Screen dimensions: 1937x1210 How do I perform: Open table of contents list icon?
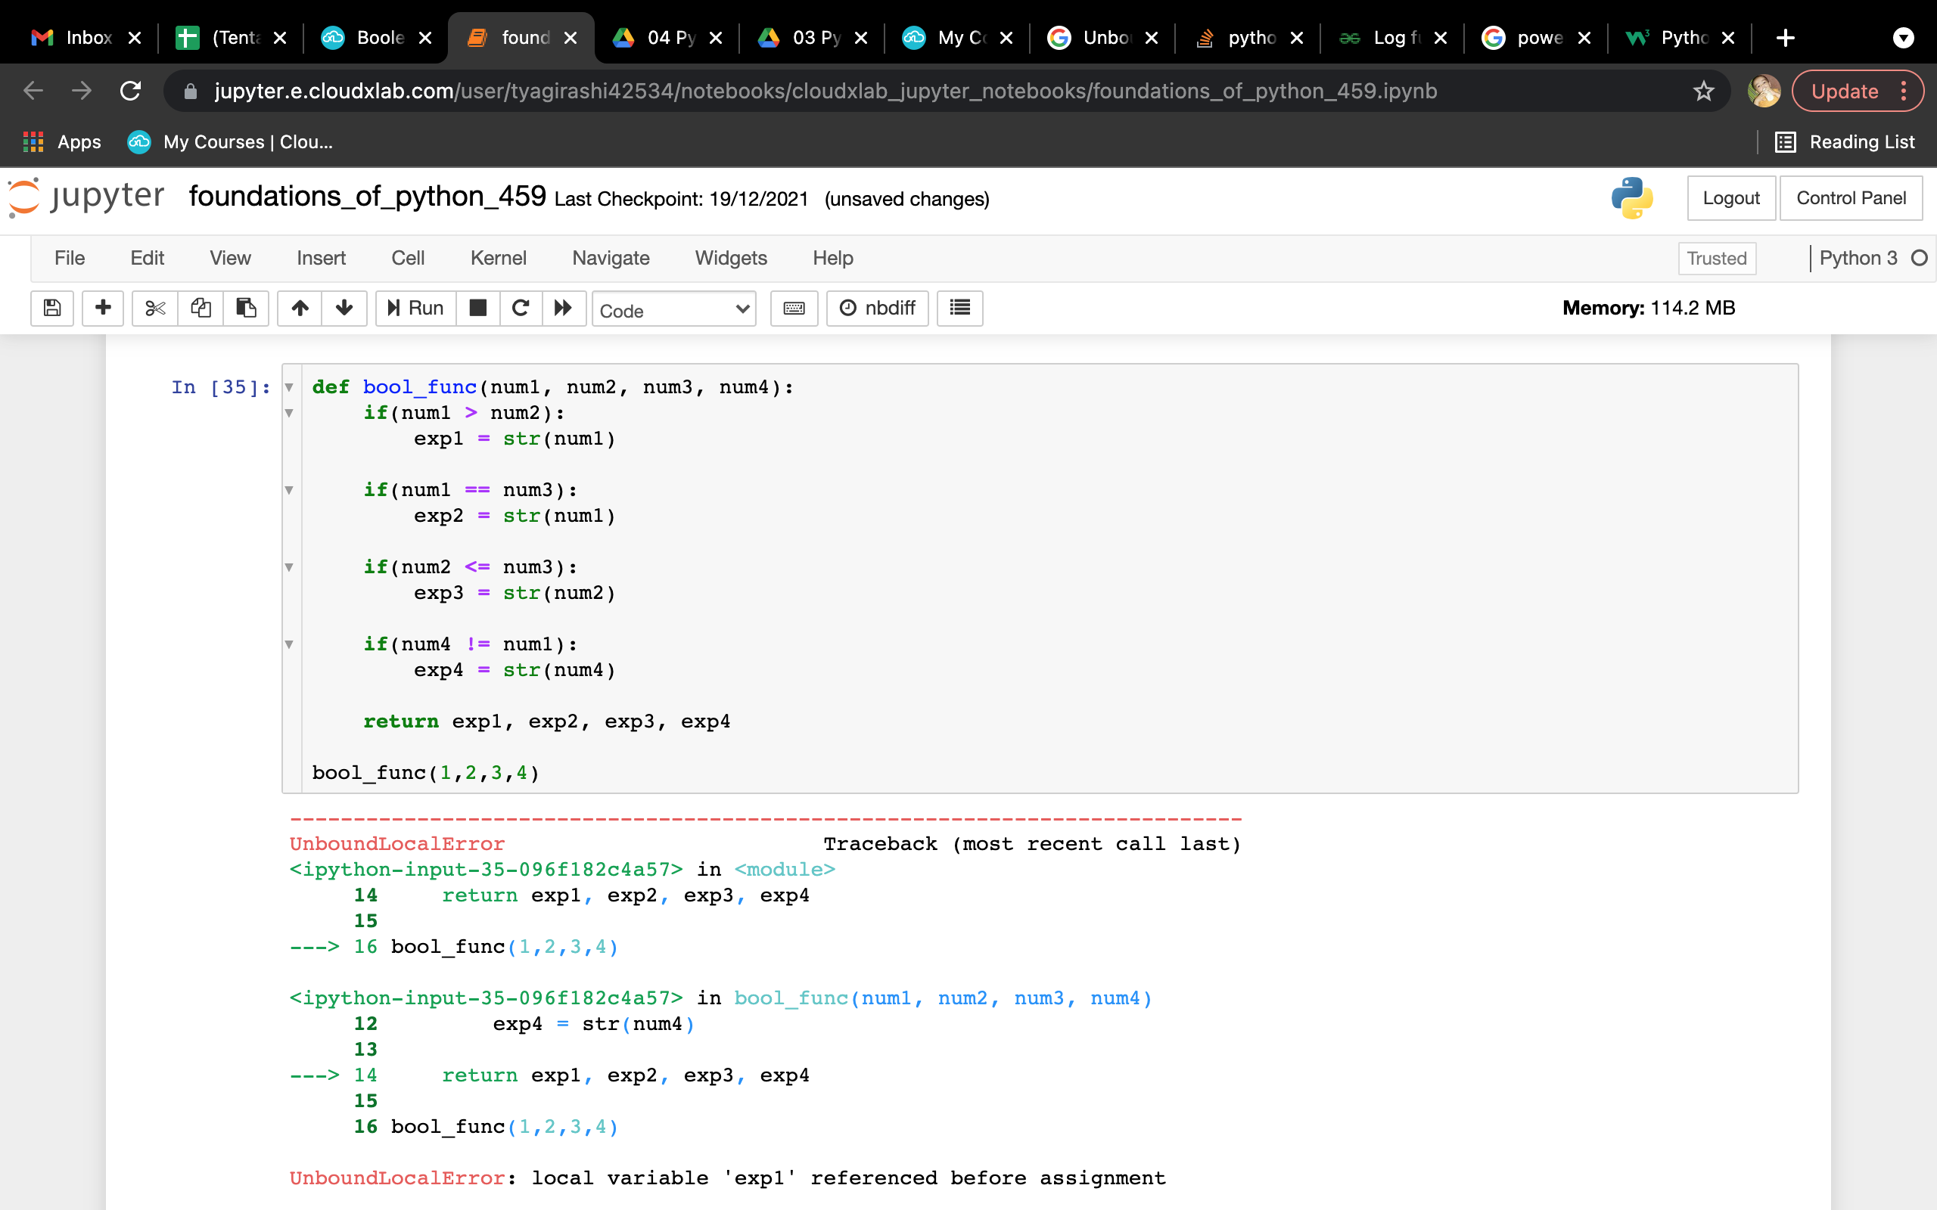(x=959, y=308)
